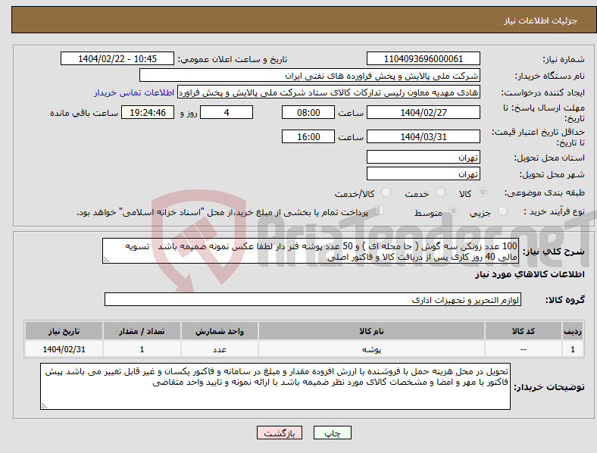Select the جزیی purchase type radio
The height and width of the screenshot is (453, 597).
(x=502, y=211)
